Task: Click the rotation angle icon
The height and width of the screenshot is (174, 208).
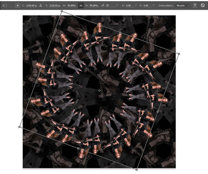Action: click(x=103, y=5)
